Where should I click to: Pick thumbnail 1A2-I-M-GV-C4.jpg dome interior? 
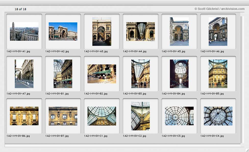click(218, 116)
